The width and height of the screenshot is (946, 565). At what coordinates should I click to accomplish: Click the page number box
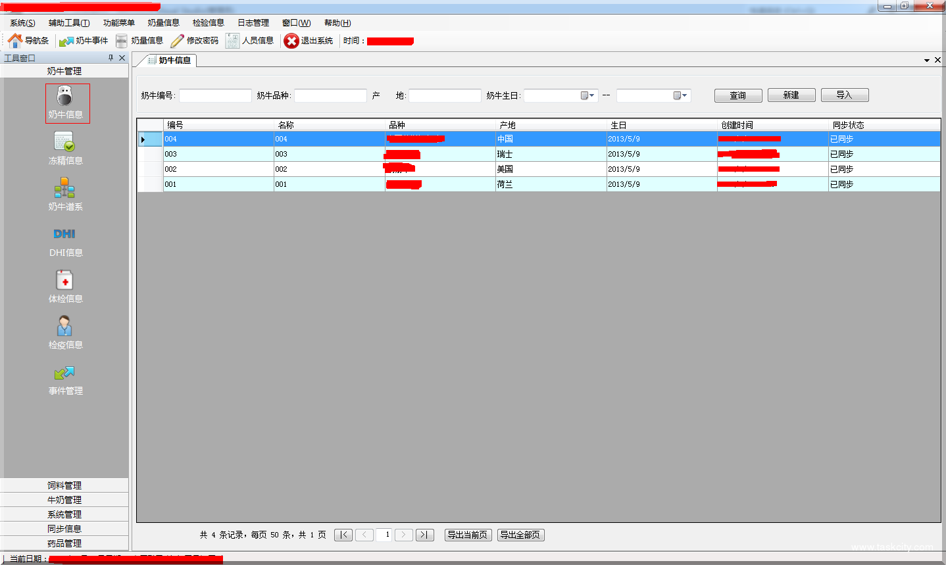[x=384, y=535]
